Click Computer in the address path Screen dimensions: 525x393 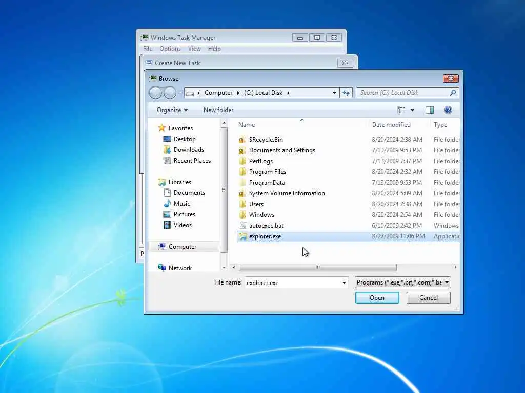(218, 93)
